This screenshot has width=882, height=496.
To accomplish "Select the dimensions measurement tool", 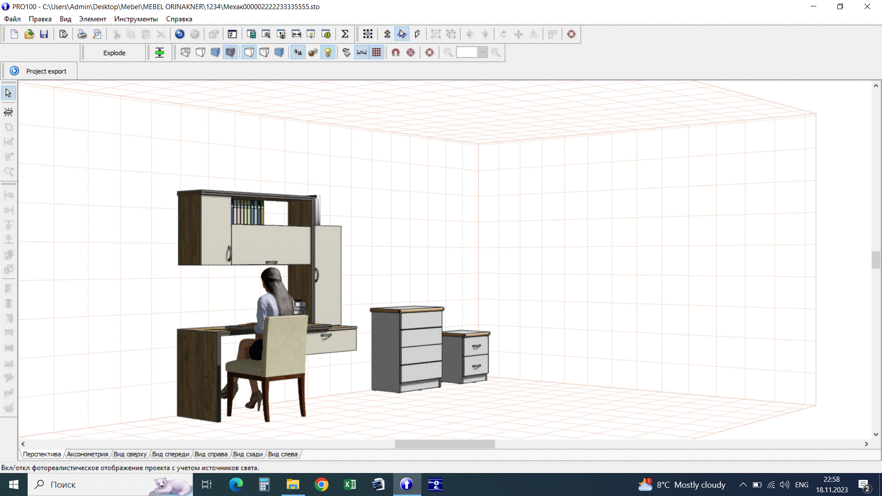I will [x=362, y=52].
